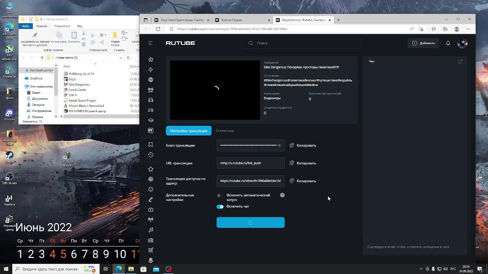488x274 pixels.
Task: Reload the browser page
Action: click(x=158, y=29)
